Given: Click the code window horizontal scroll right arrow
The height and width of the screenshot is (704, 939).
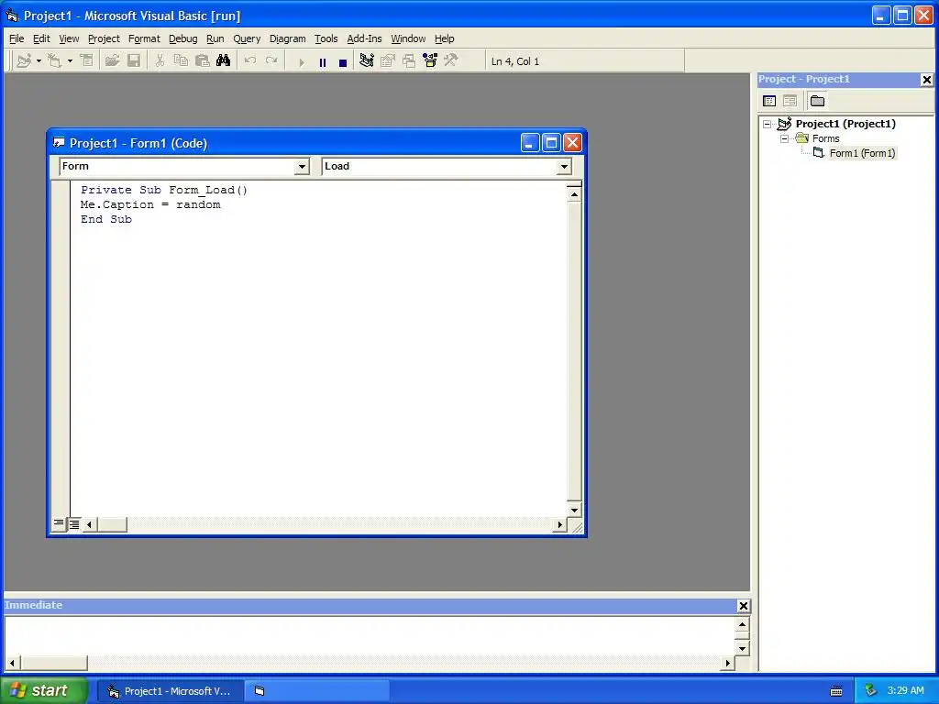Looking at the screenshot, I should [559, 525].
